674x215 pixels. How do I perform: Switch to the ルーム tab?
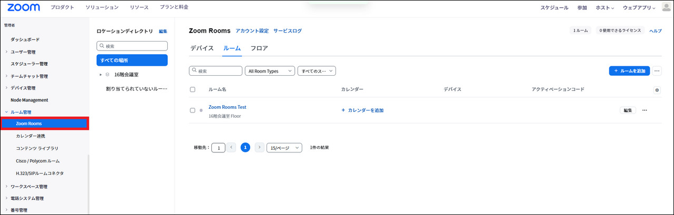(232, 48)
